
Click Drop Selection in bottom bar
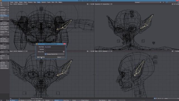[x=103, y=100]
